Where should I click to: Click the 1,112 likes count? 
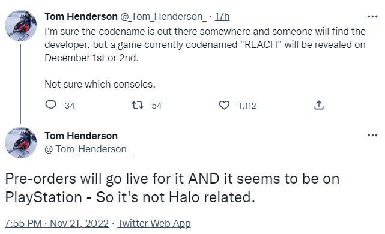click(247, 106)
